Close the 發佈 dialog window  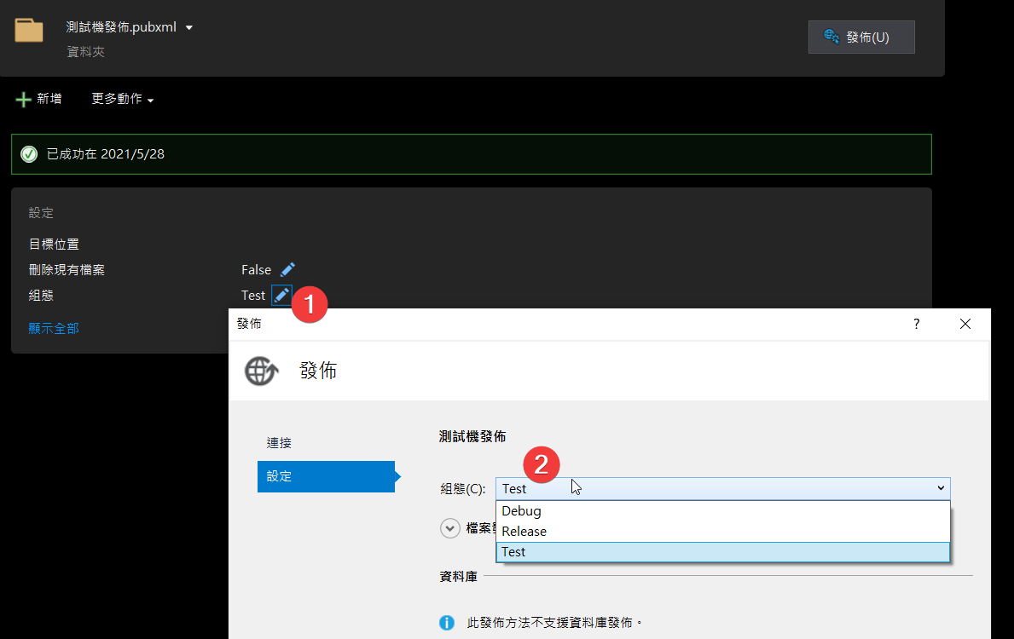[965, 324]
